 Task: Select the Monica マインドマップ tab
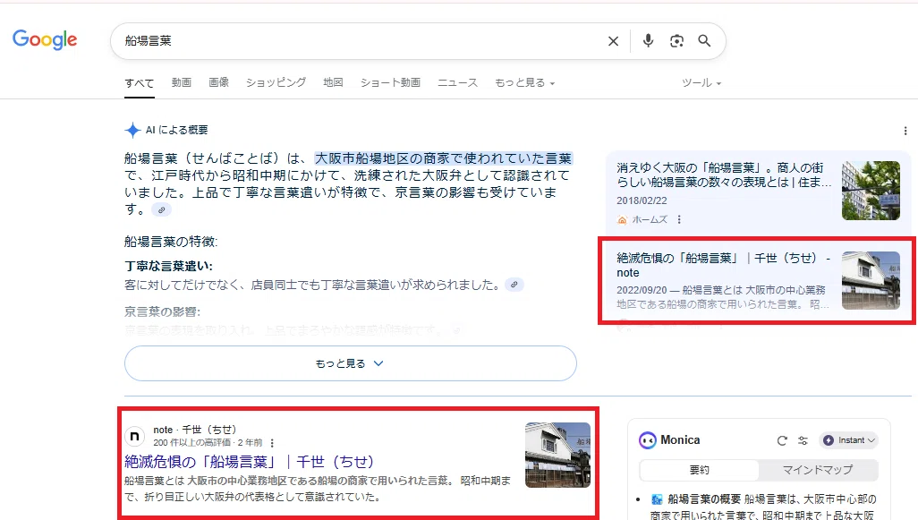click(818, 470)
